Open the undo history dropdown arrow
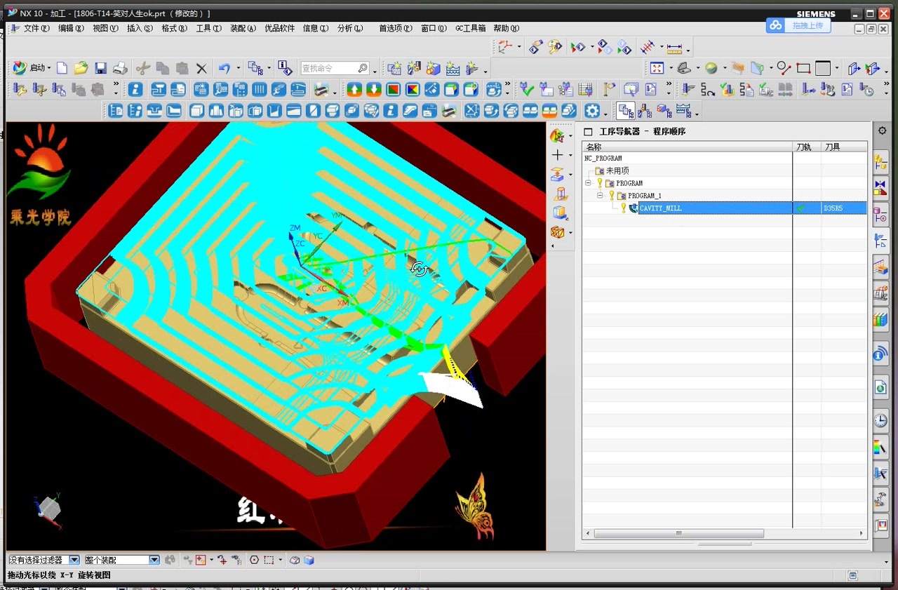898x590 pixels. click(239, 69)
